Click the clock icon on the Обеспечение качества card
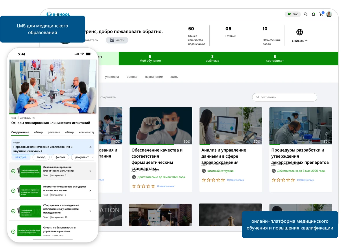The image size is (347, 247). pos(134,178)
